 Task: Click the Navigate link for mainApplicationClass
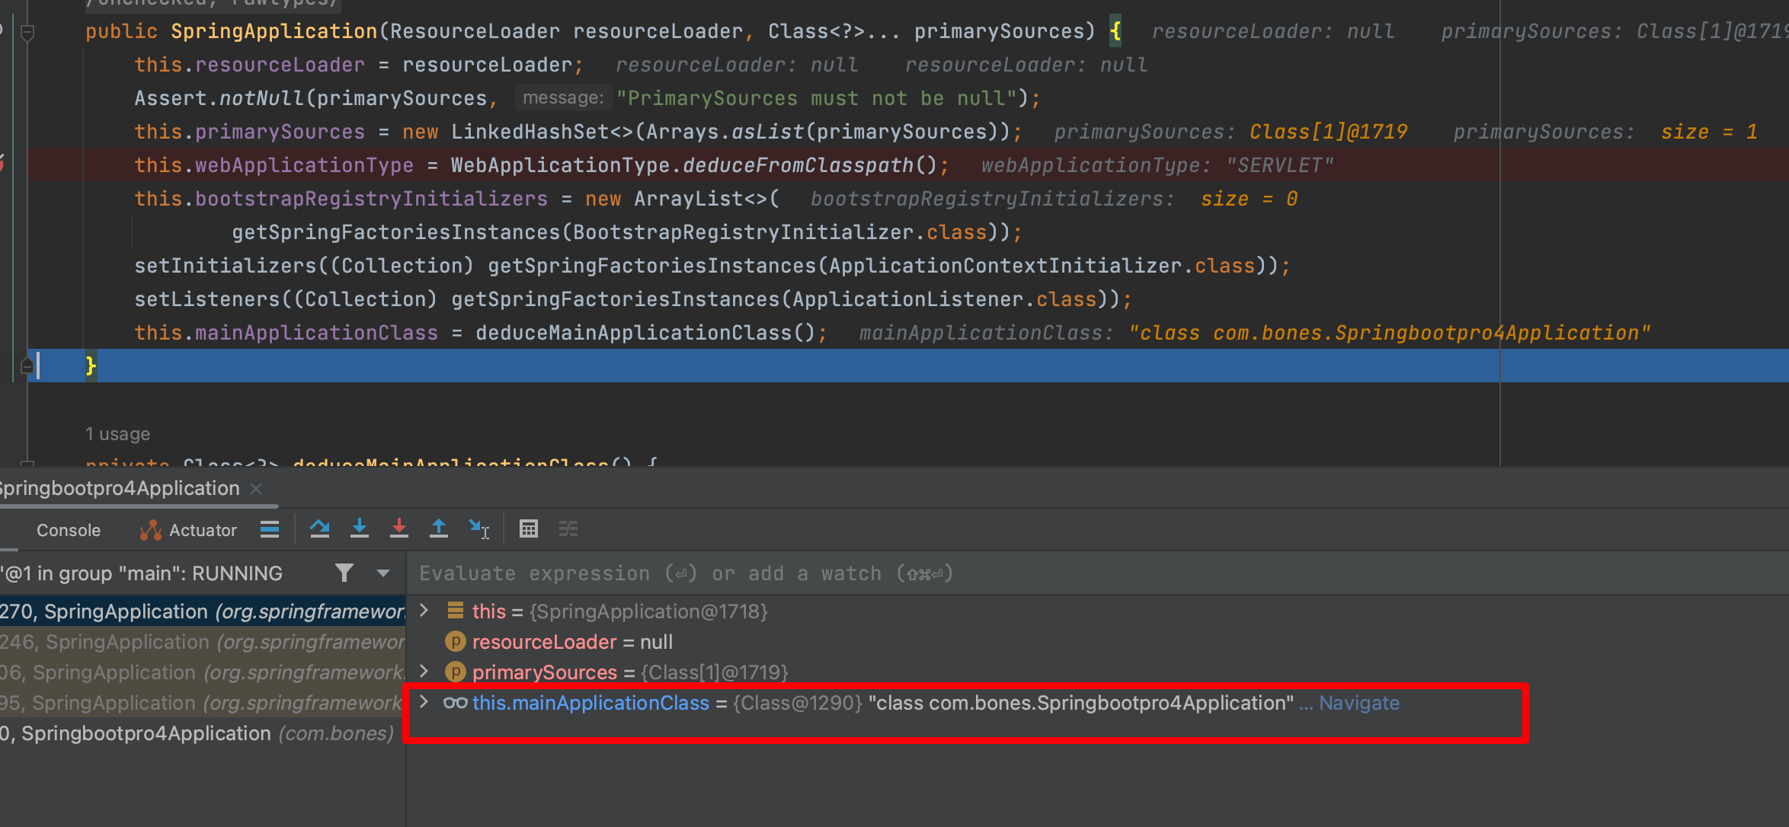tap(1359, 703)
